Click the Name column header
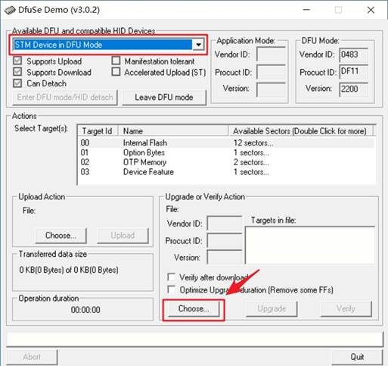 (x=173, y=131)
